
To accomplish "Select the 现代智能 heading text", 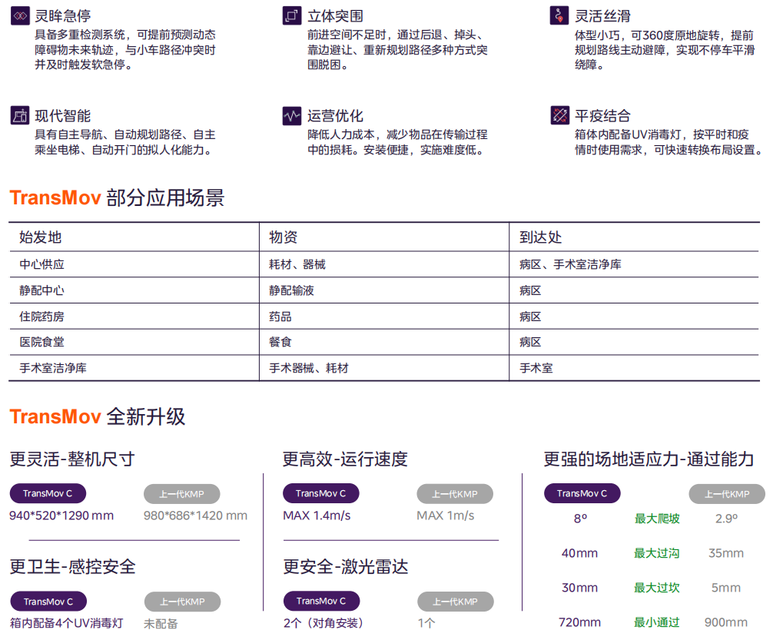I will point(62,116).
